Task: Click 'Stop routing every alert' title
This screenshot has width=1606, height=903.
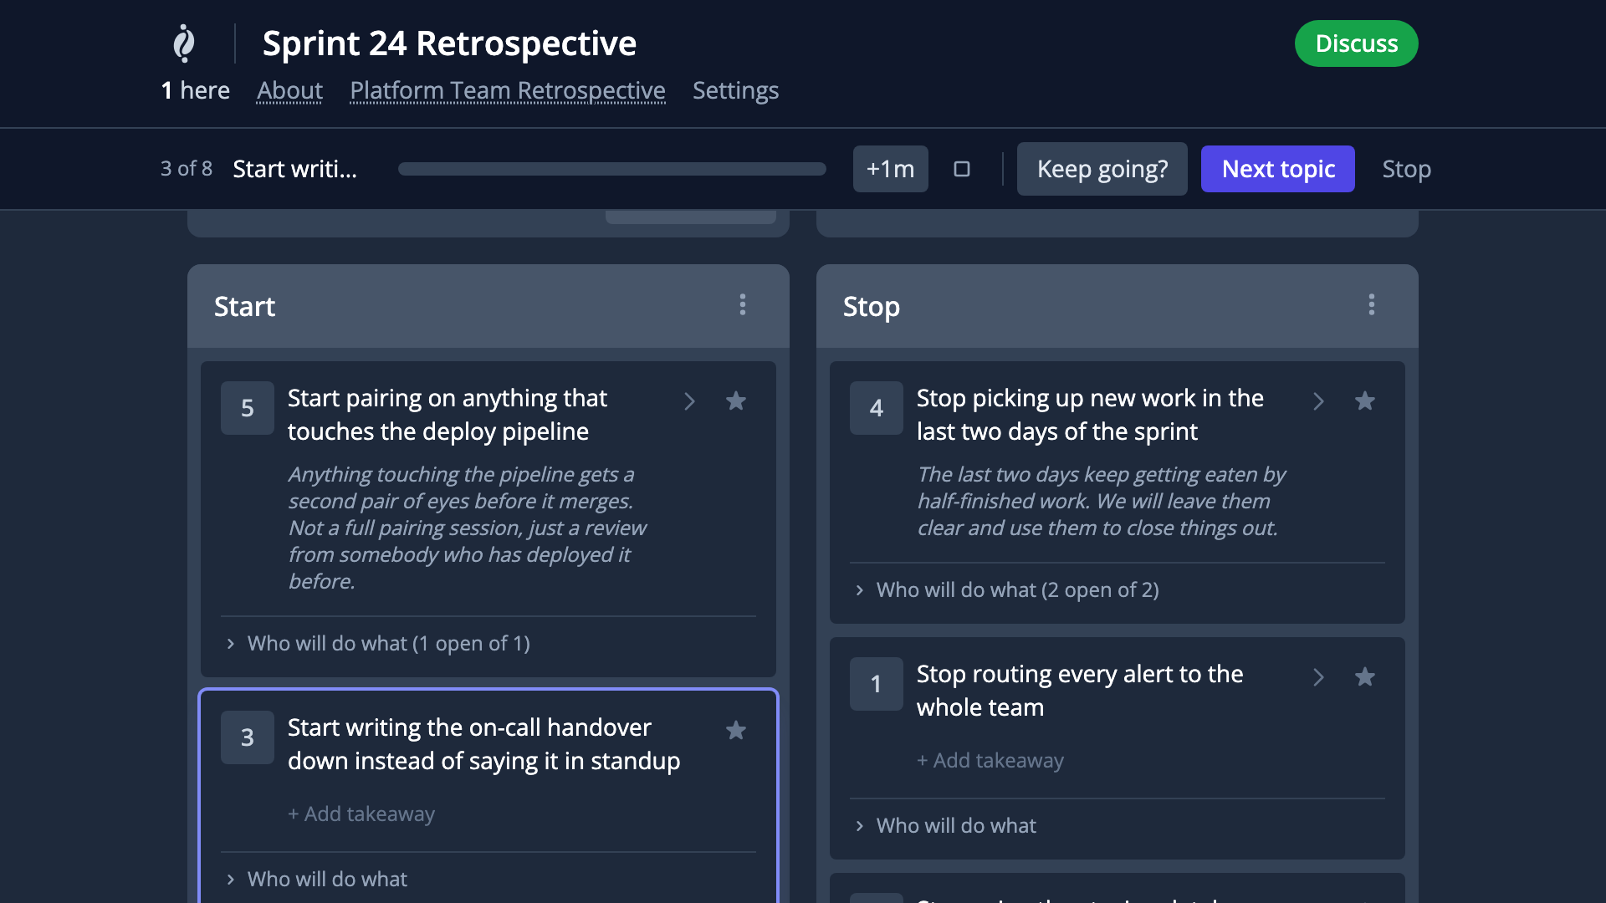Action: click(x=1080, y=691)
